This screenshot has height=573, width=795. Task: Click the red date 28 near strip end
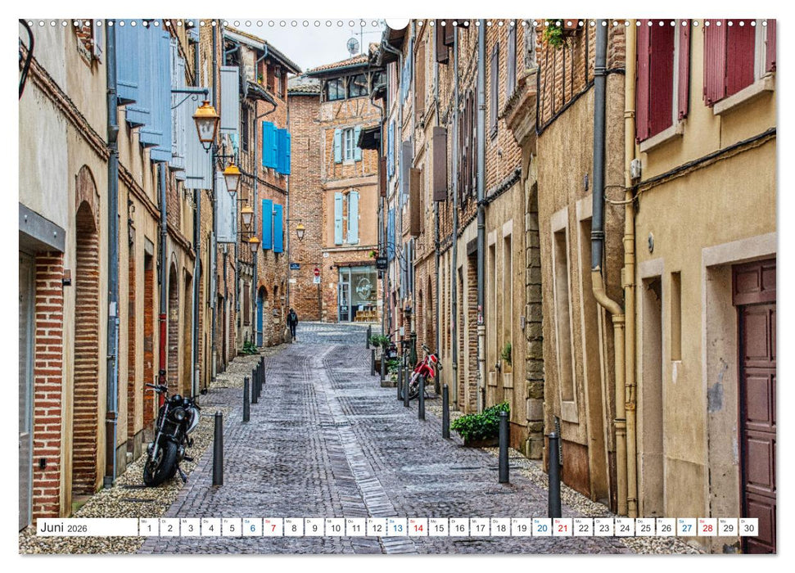[x=707, y=529]
